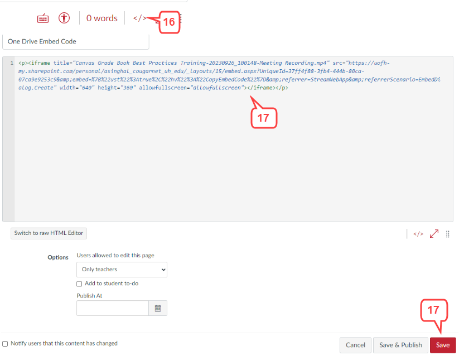This screenshot has height=360, width=459.
Task: Check Notify users that content has changed
Action: [x=5, y=344]
